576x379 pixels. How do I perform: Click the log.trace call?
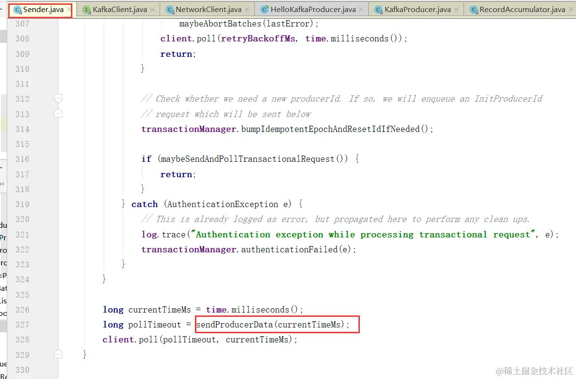pos(164,235)
